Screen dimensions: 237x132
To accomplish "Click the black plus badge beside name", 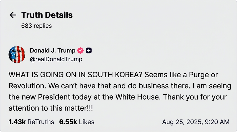I will pyautogui.click(x=89, y=50).
